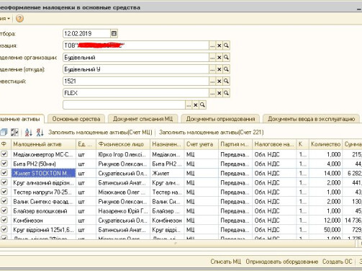Clear the FLEX field with X icon
This screenshot has height=271, width=362.
[219, 93]
